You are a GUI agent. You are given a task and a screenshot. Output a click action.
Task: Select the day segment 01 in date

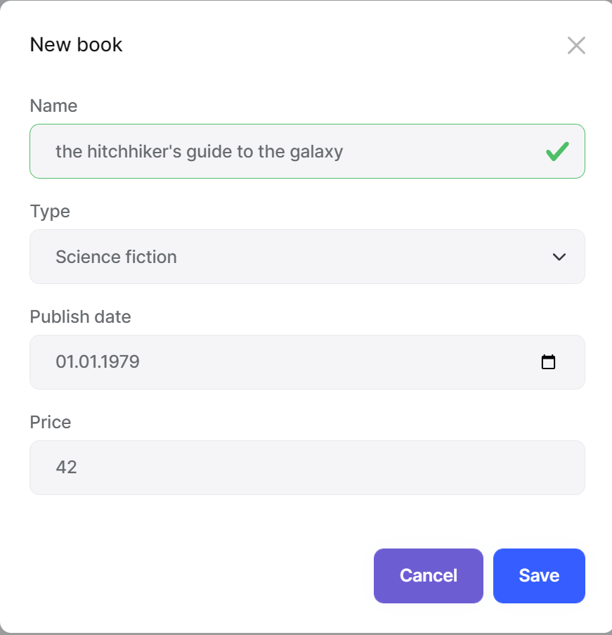(x=64, y=362)
